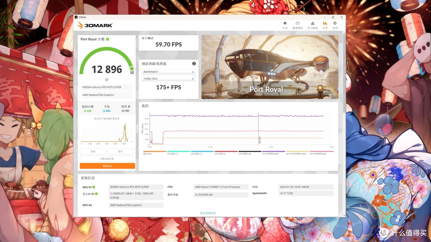Click the green check beside 显示屏 #1

point(97,194)
